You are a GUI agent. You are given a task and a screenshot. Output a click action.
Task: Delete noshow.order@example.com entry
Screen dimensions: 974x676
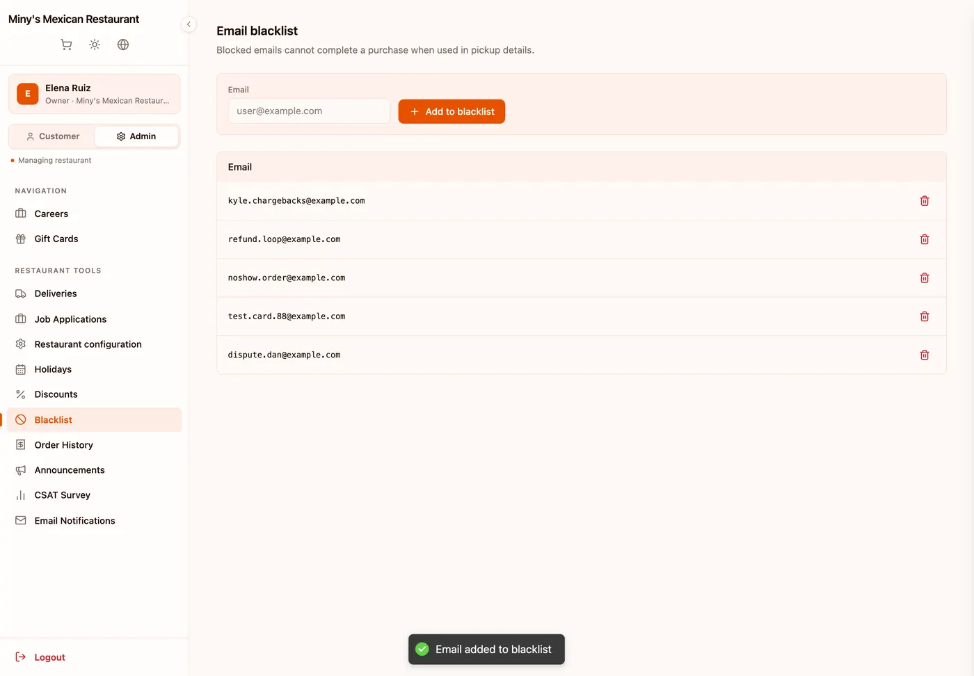pos(925,278)
